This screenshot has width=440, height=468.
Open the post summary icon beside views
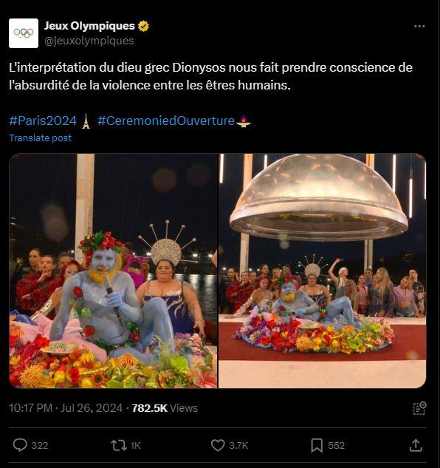[x=420, y=408]
